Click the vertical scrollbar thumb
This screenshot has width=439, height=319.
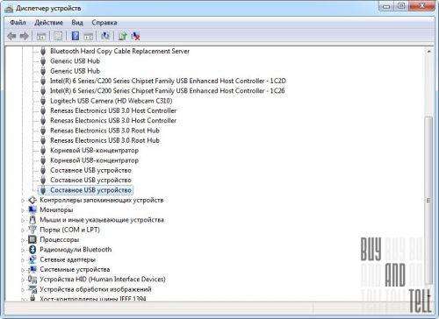click(x=428, y=200)
